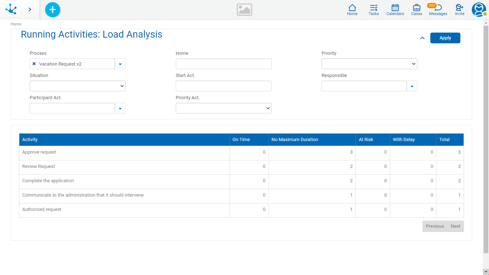
Task: Click the app logo in top-left corner
Action: point(11,10)
